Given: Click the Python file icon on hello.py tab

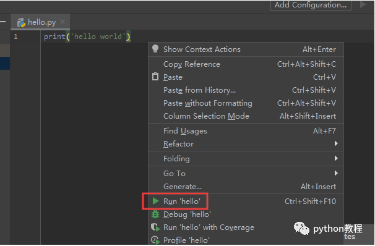Looking at the screenshot, I should (x=21, y=22).
